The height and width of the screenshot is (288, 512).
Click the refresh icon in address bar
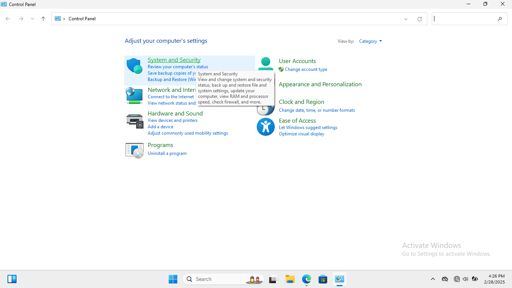click(x=419, y=19)
